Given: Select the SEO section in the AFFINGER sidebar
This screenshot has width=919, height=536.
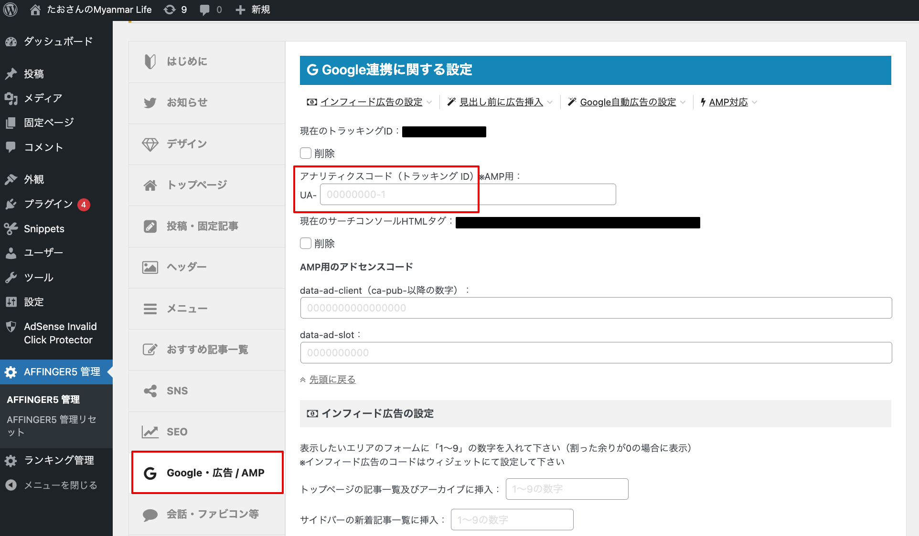Looking at the screenshot, I should [177, 432].
